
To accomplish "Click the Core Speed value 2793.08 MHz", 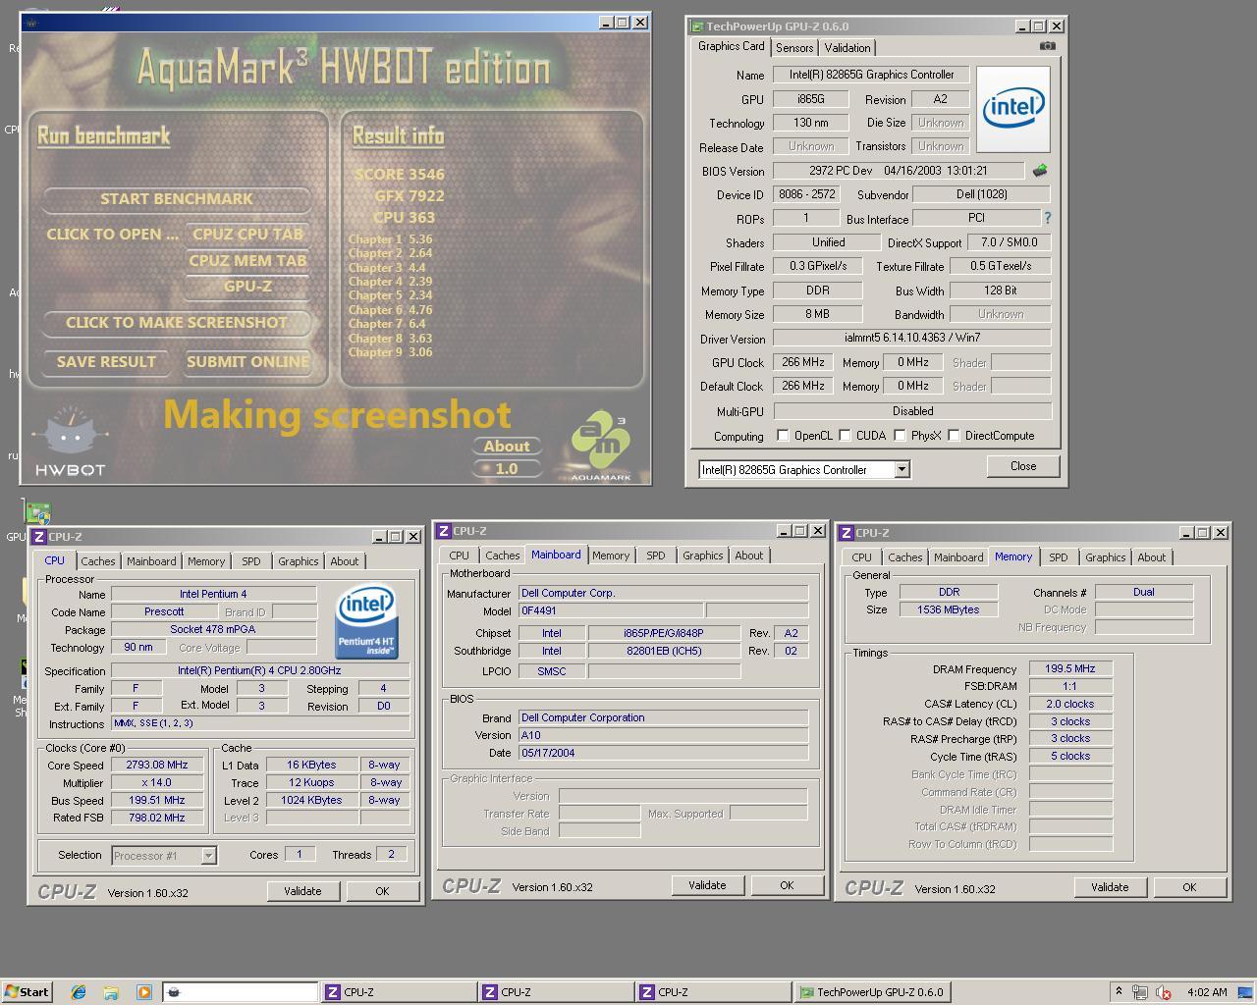I will pos(157,766).
